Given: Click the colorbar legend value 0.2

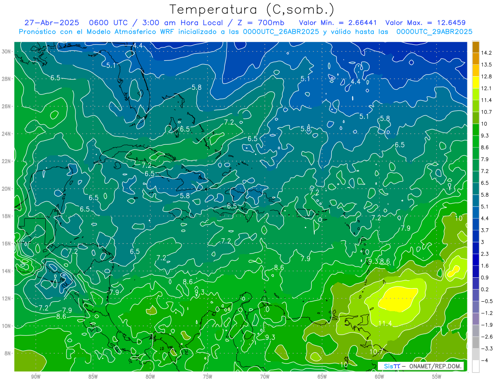Looking at the screenshot, I should [485, 289].
